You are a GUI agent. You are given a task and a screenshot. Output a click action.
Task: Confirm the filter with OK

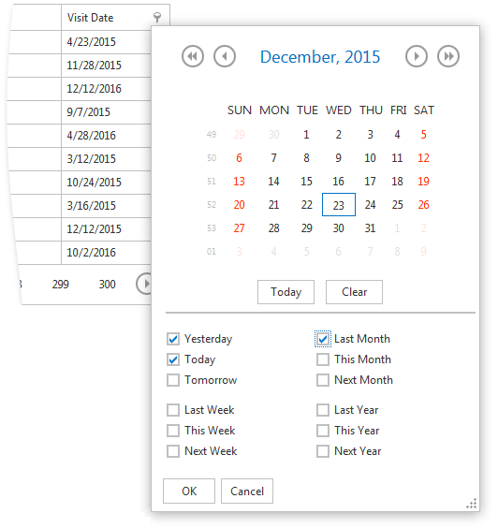point(189,491)
